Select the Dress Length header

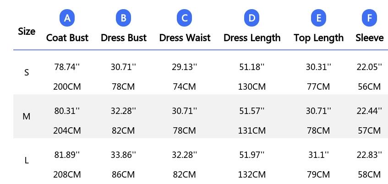tap(252, 38)
